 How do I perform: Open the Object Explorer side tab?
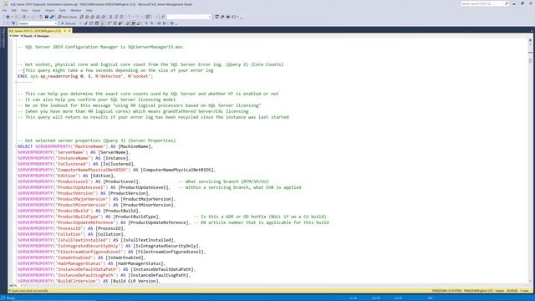pyautogui.click(x=3, y=38)
